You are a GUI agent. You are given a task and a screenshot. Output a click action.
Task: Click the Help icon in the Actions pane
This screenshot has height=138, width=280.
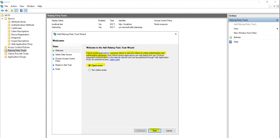tap(231, 42)
